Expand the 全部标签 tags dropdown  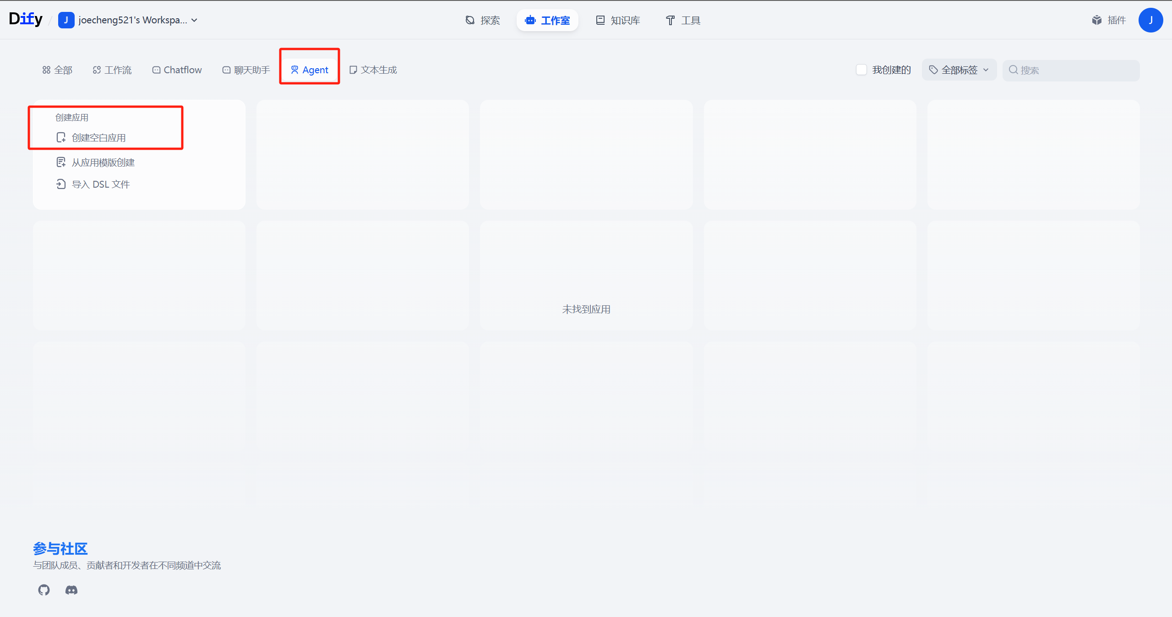[959, 70]
